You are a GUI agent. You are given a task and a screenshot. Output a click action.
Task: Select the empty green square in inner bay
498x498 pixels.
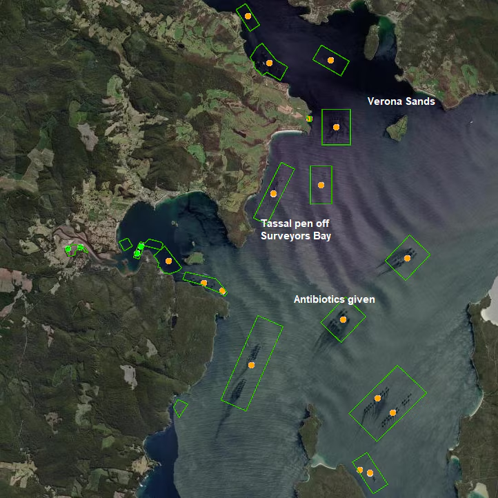[x=125, y=244]
